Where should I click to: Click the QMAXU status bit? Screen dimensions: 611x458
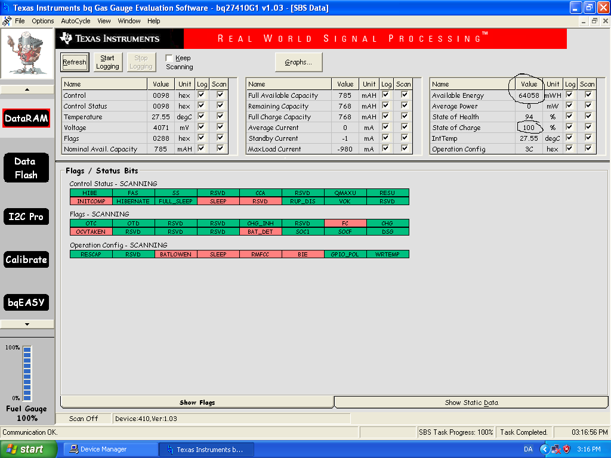[345, 193]
